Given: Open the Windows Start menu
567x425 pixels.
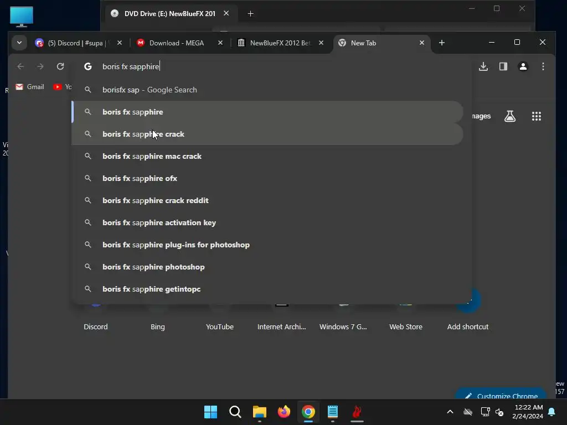Looking at the screenshot, I should pyautogui.click(x=210, y=412).
